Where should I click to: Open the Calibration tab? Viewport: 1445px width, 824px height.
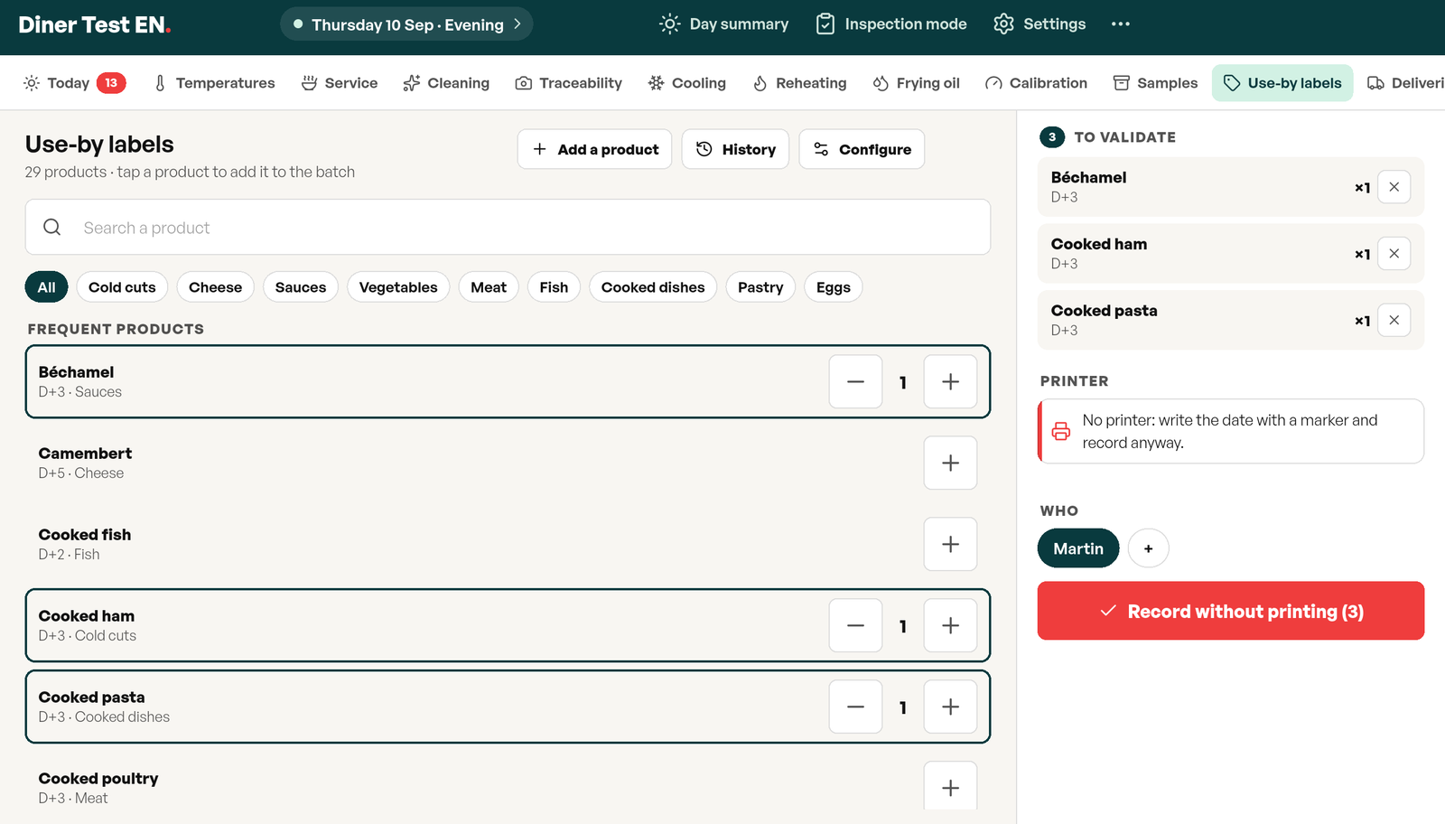tap(1037, 83)
